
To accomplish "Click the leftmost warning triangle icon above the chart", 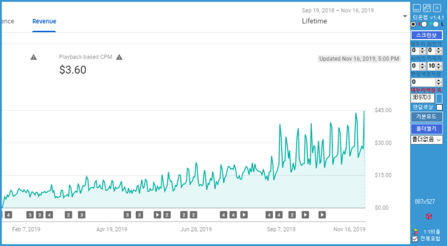I will click(34, 57).
